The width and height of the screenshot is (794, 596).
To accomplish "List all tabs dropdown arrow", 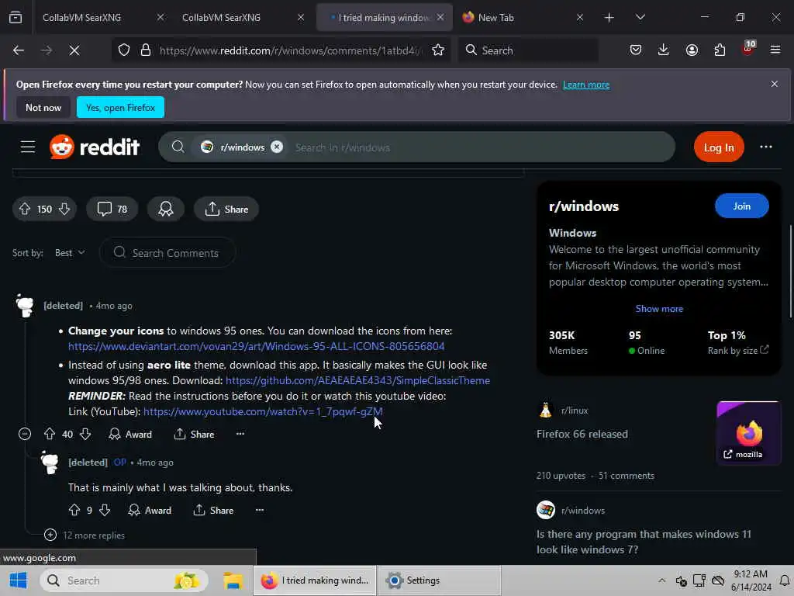I will coord(640,17).
